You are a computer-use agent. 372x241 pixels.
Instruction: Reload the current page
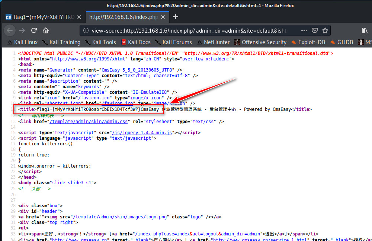[34, 30]
